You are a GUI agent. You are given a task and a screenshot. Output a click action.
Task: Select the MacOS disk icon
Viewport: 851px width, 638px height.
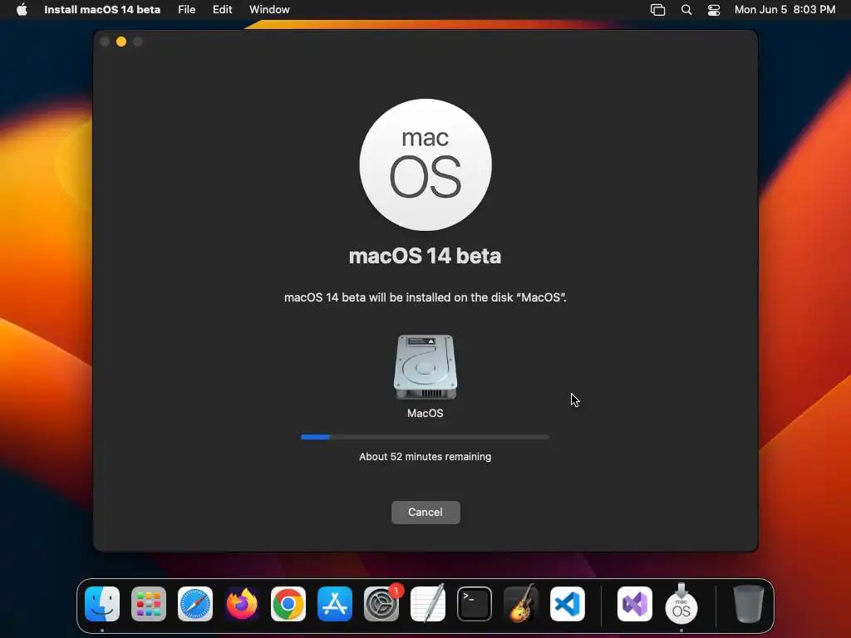[x=425, y=366]
